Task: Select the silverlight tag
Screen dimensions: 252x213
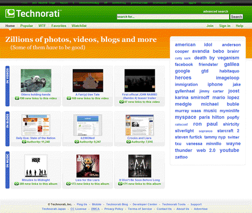Action: pos(184,131)
